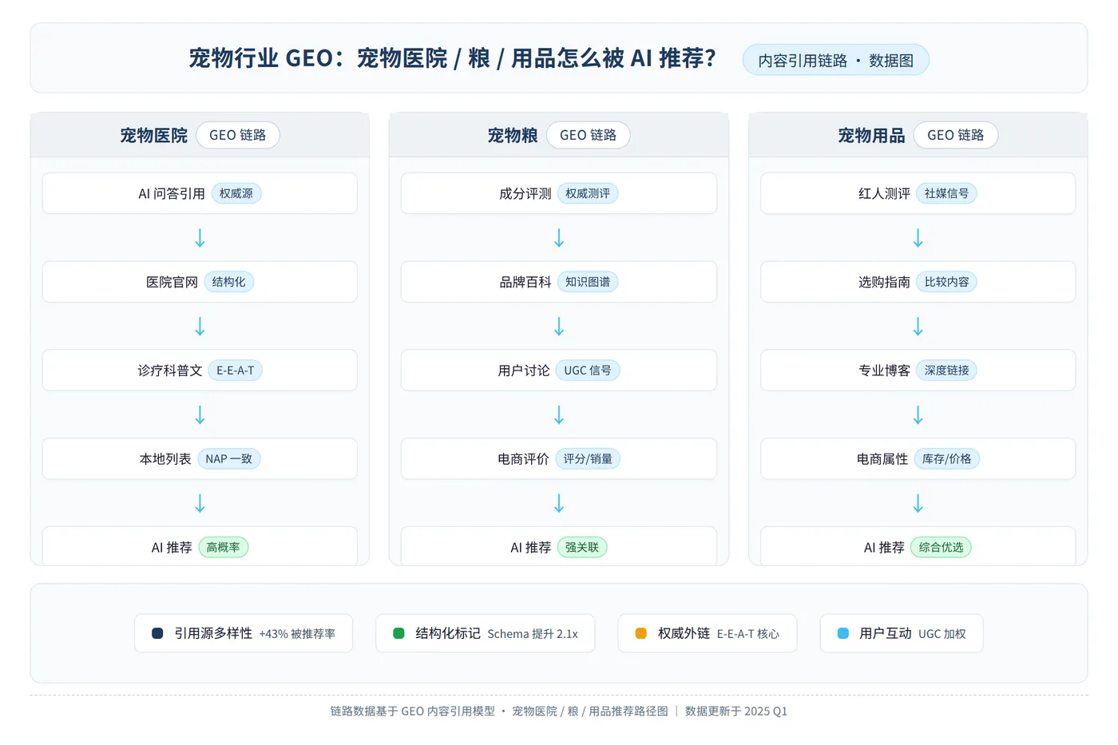Click the 深度链接 tag
The width and height of the screenshot is (1118, 745).
(x=946, y=371)
